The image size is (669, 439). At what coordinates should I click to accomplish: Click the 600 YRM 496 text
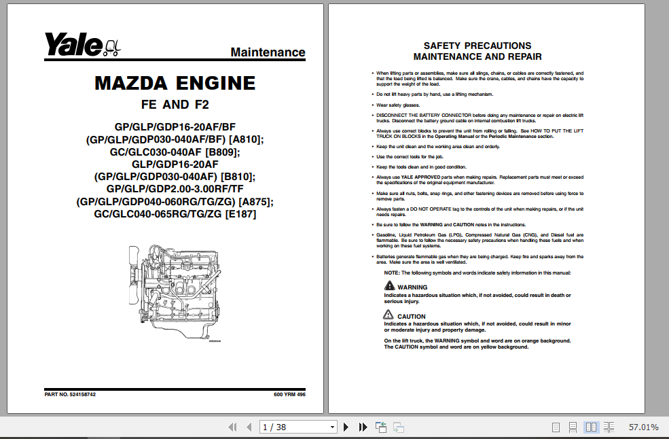pos(290,395)
